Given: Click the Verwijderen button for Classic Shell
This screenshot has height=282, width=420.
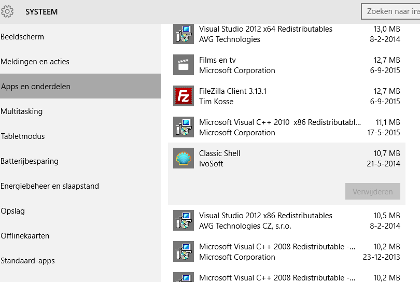Looking at the screenshot, I should point(373,191).
